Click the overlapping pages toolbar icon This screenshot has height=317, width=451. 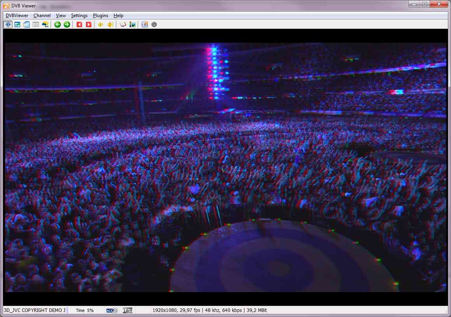click(x=26, y=25)
